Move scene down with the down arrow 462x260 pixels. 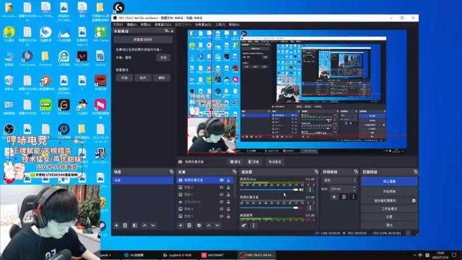pos(153,225)
